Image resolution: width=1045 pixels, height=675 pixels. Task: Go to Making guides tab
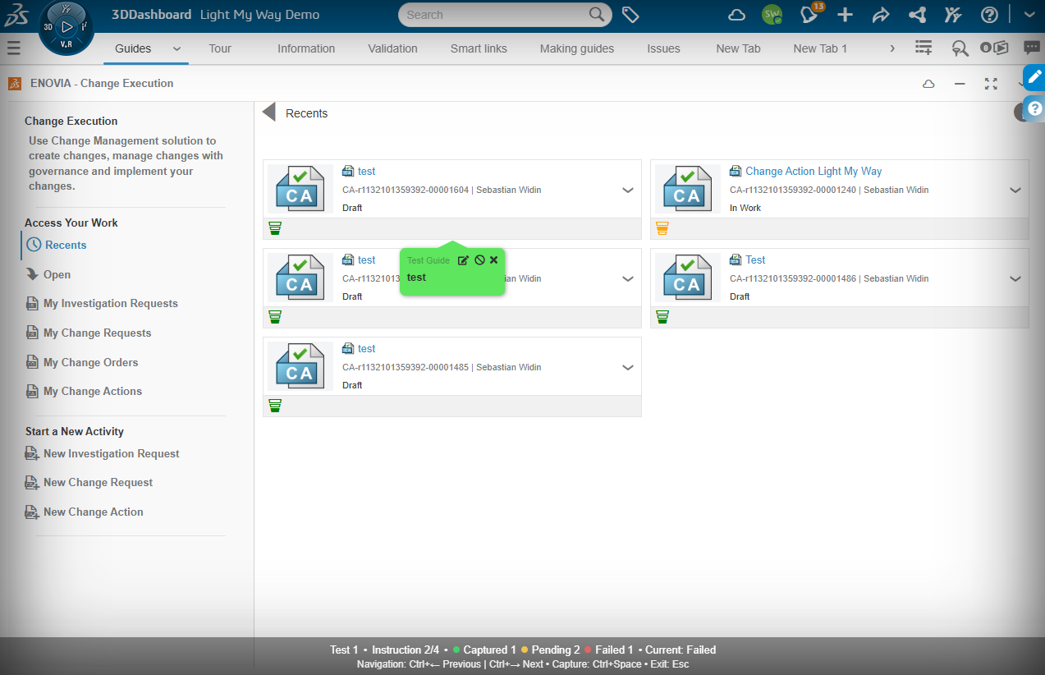click(x=577, y=48)
